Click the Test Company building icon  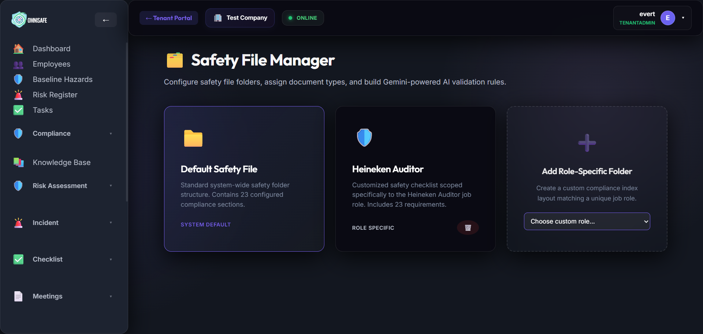pos(218,18)
